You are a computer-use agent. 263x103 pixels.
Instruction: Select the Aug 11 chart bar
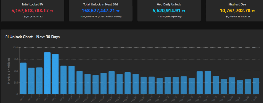pos(160,86)
